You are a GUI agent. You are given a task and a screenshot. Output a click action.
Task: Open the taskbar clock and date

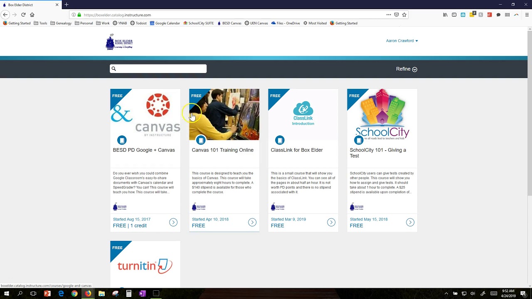coord(508,294)
